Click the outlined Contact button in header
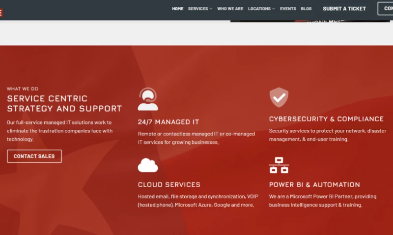 386,9
